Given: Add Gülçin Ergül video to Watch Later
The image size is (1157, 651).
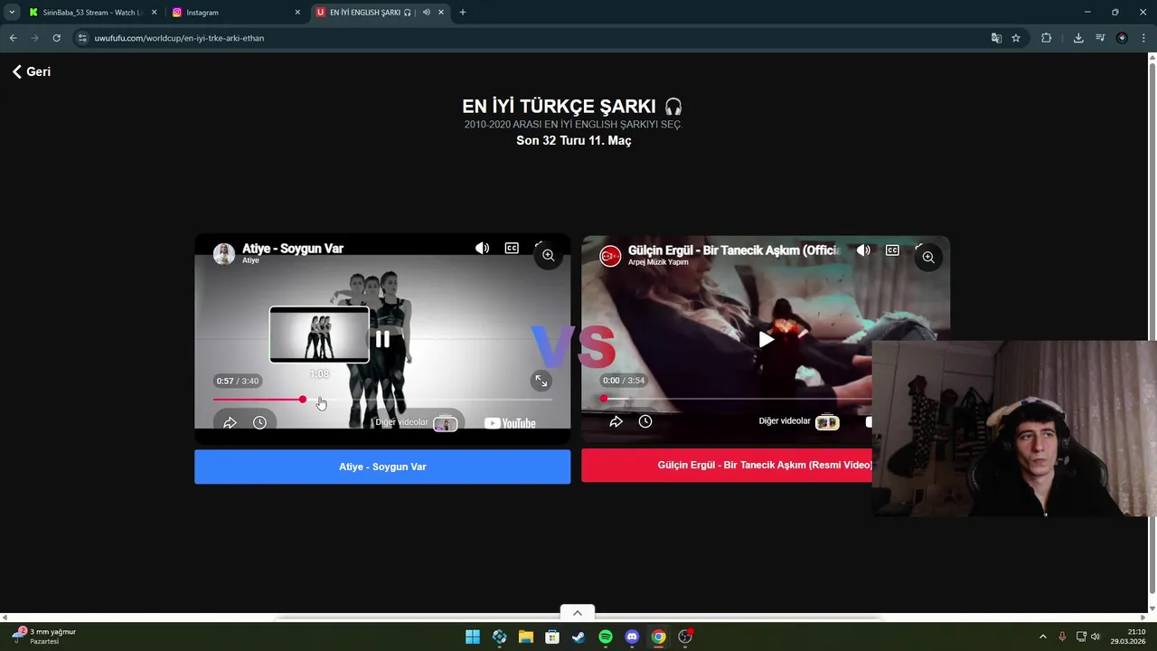Looking at the screenshot, I should [645, 421].
